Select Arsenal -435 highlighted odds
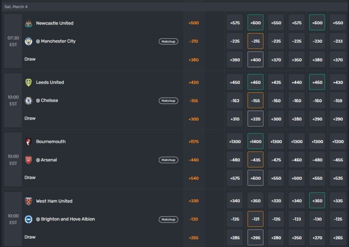 [x=255, y=160]
